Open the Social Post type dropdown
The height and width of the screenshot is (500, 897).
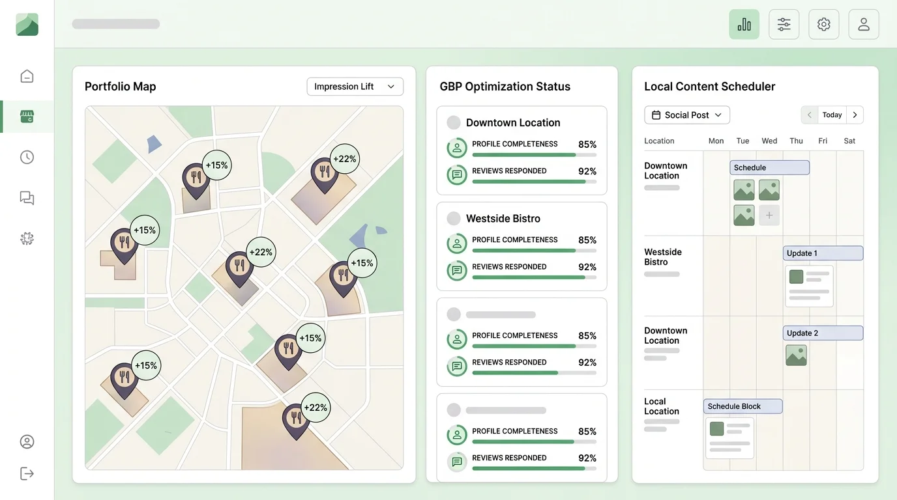[x=687, y=115]
